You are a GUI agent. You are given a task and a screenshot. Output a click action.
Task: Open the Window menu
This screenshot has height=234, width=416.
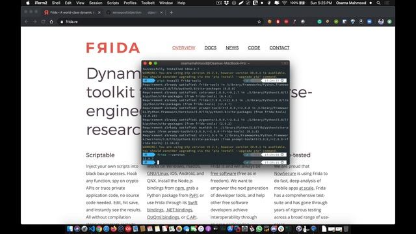166,3
